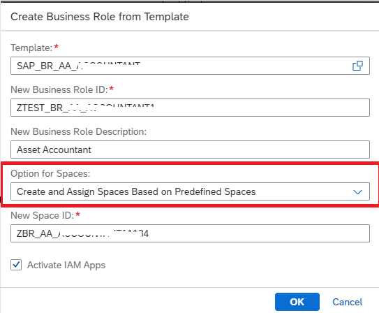Viewport: 379px width, 313px height.
Task: Click the New Space ID label
Action: tap(43, 215)
